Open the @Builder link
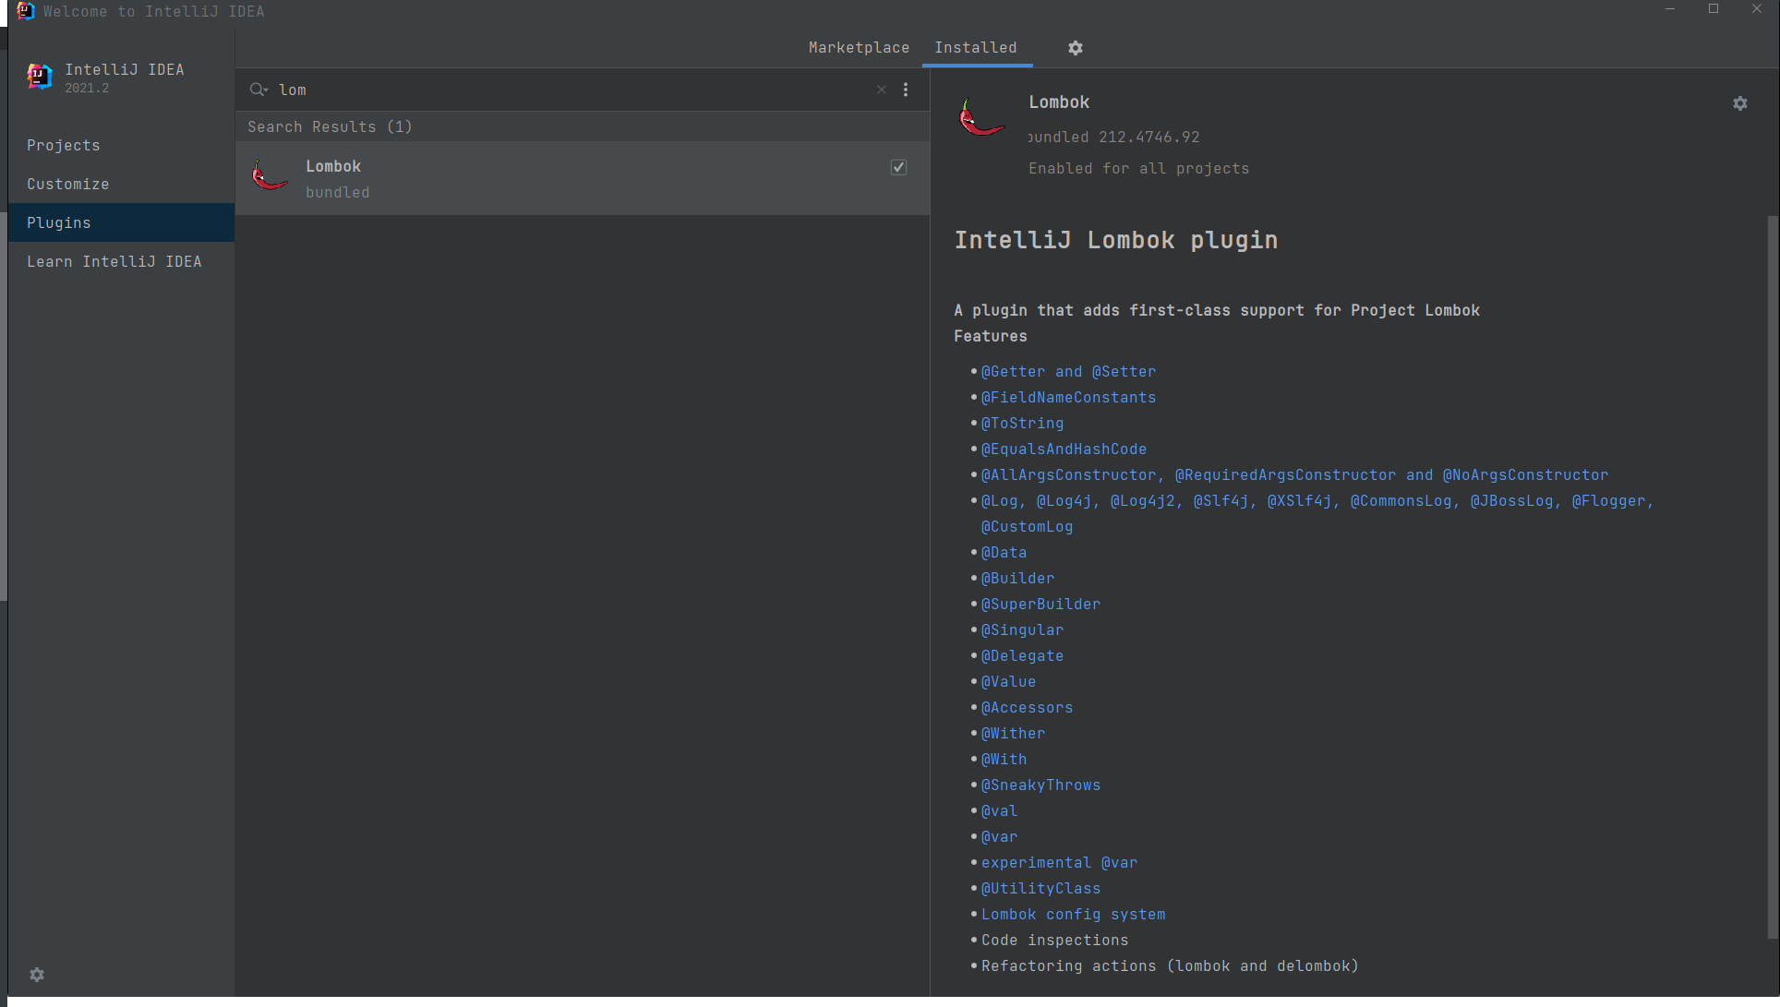This screenshot has width=1780, height=1007. coord(1017,578)
